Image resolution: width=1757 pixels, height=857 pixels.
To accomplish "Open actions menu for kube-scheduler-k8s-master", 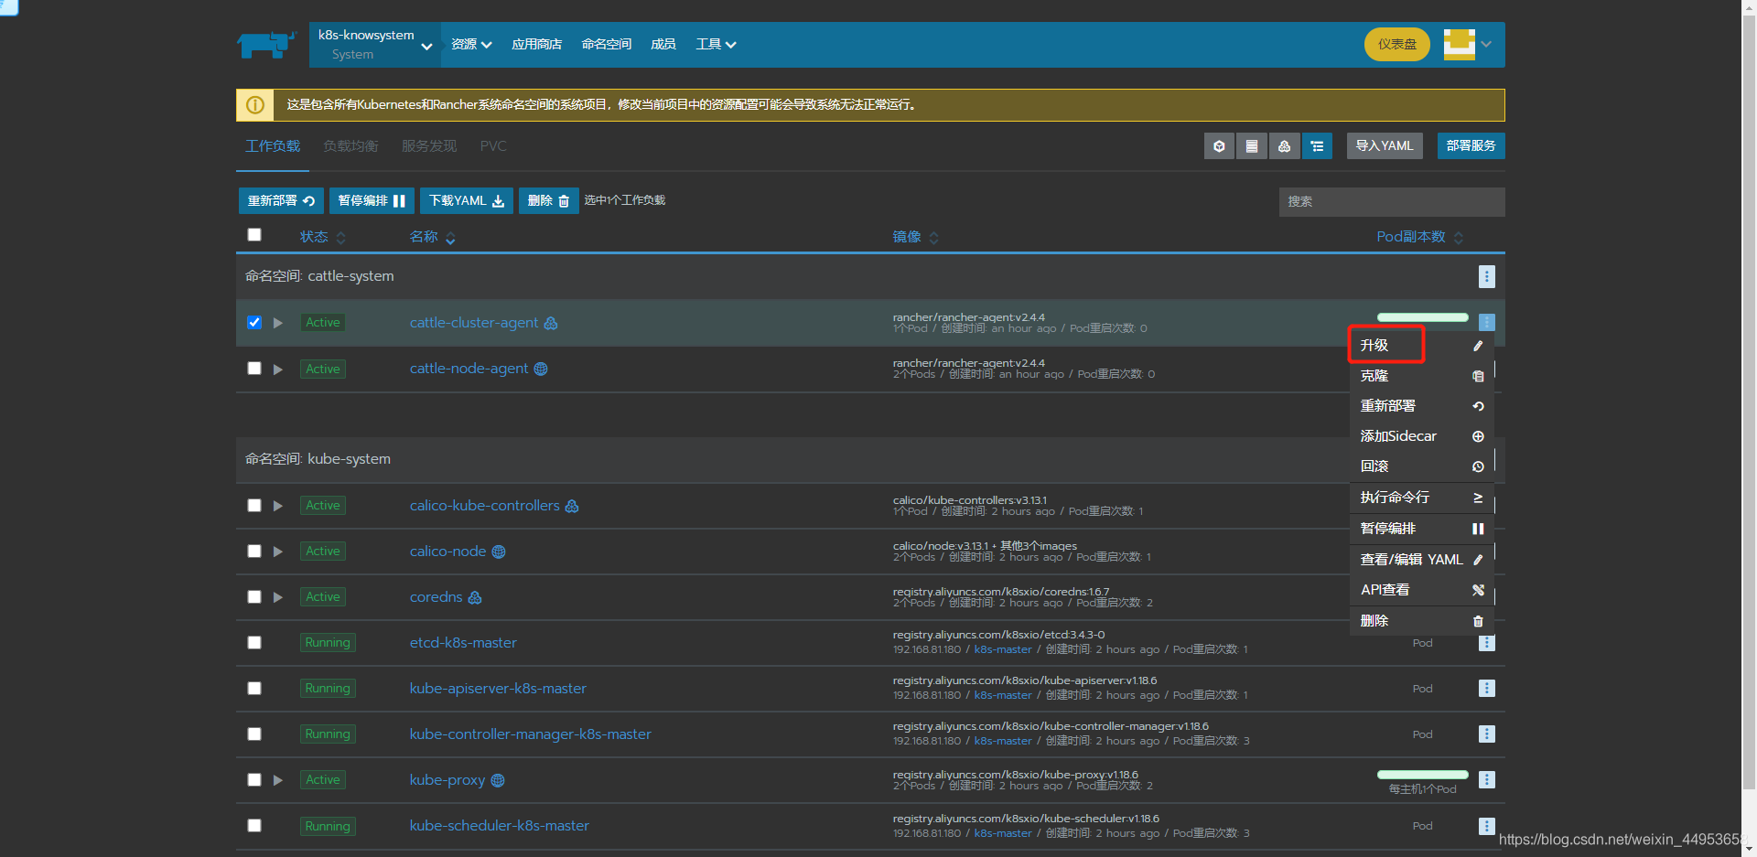I will tap(1487, 826).
